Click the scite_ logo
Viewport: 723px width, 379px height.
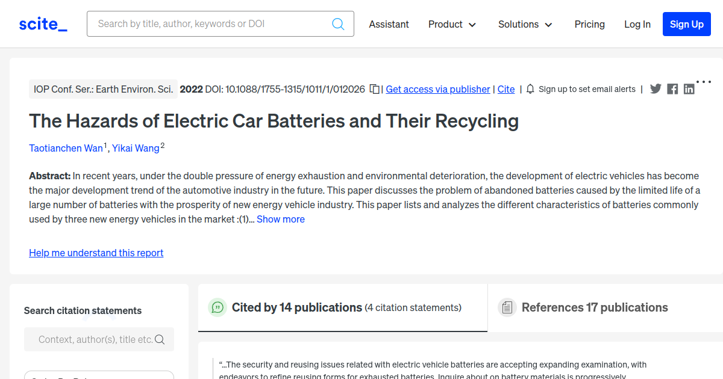click(x=43, y=24)
